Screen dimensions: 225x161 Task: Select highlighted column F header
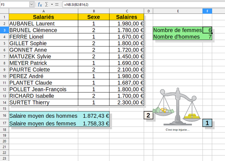click(207, 11)
